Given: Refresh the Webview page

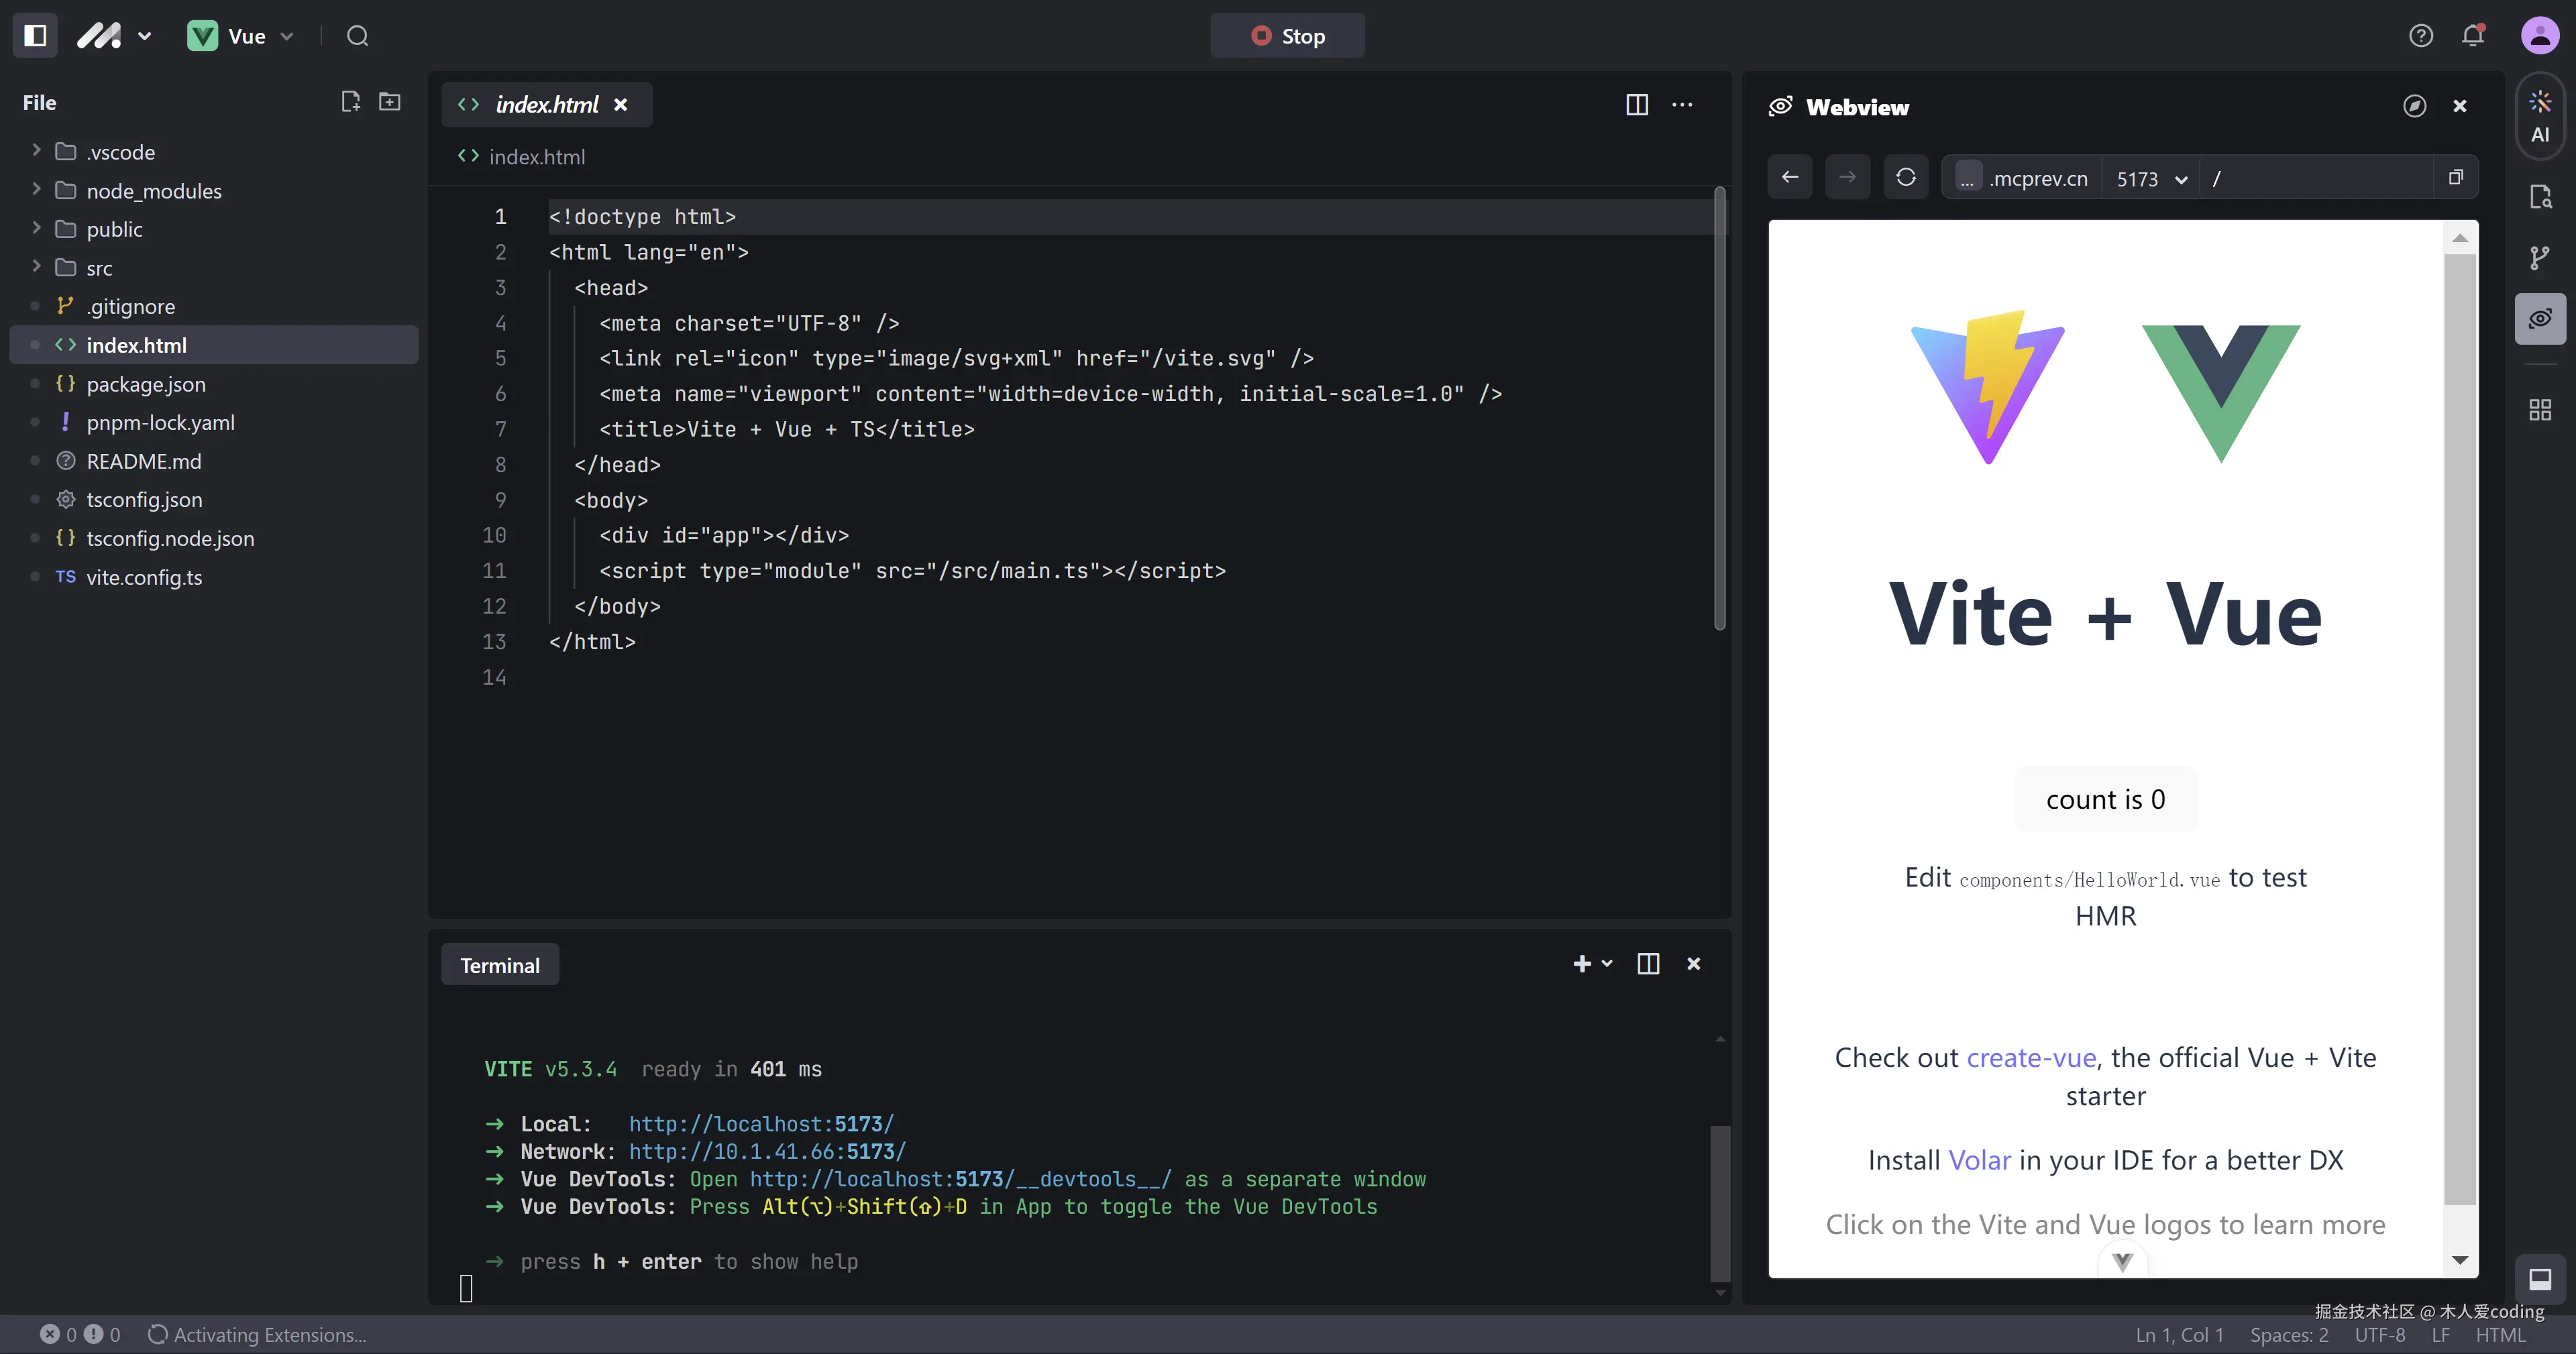Looking at the screenshot, I should coord(1906,178).
